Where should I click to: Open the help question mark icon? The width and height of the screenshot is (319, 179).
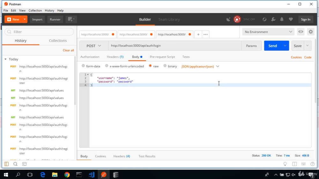tap(313, 164)
